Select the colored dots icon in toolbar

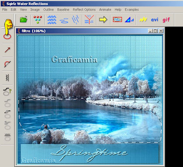(38, 19)
